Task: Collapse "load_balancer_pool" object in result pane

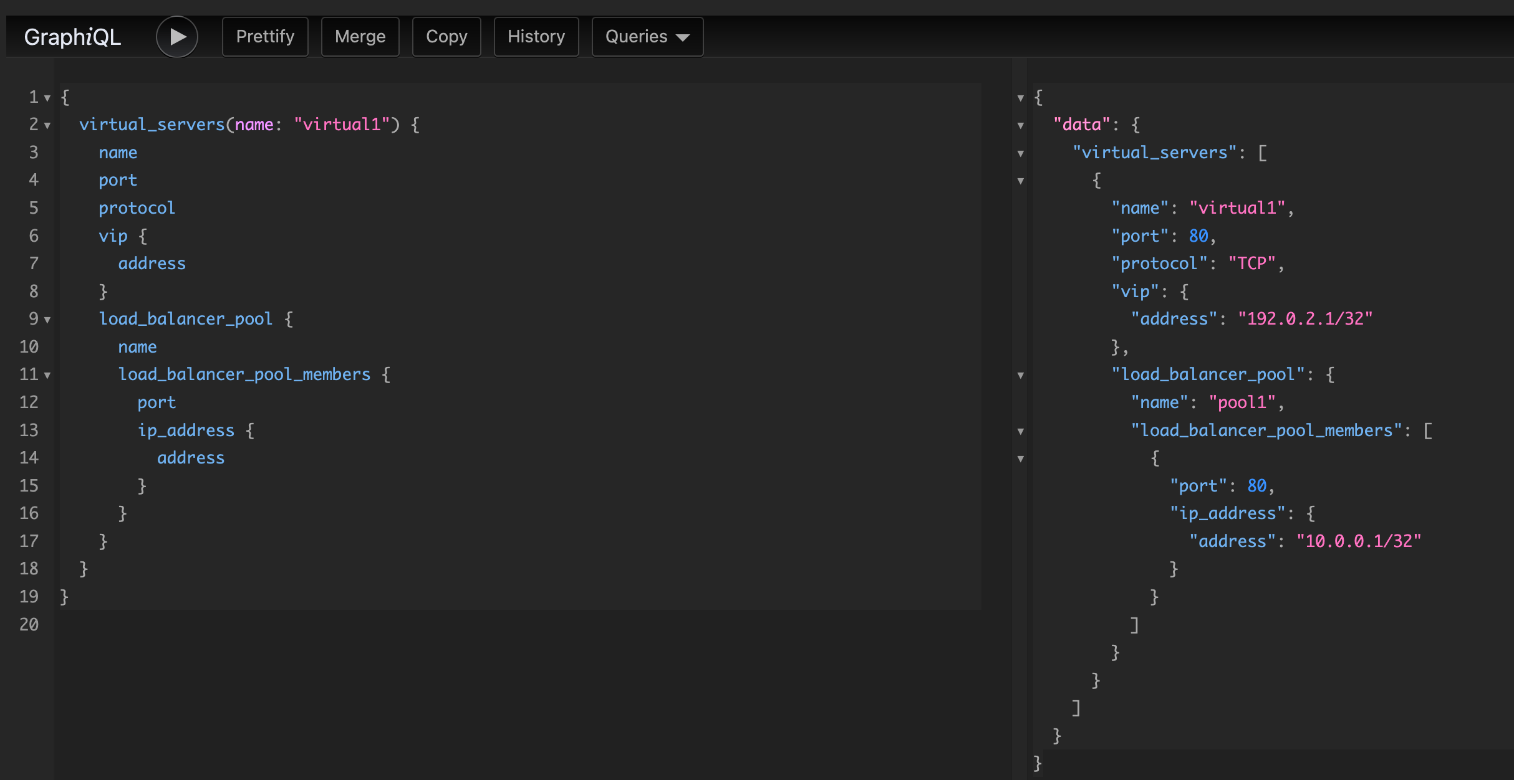Action: click(x=1020, y=375)
